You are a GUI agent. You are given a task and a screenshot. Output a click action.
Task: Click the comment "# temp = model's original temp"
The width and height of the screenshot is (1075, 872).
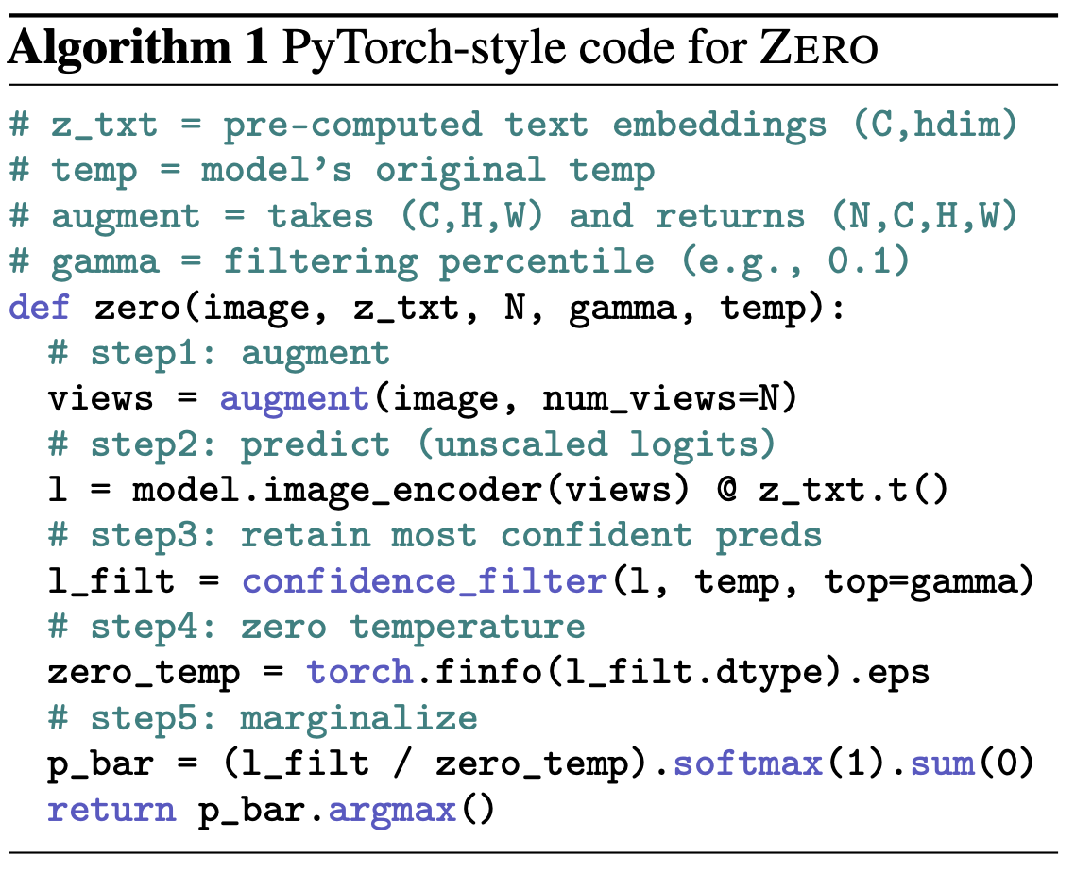pyautogui.click(x=332, y=171)
